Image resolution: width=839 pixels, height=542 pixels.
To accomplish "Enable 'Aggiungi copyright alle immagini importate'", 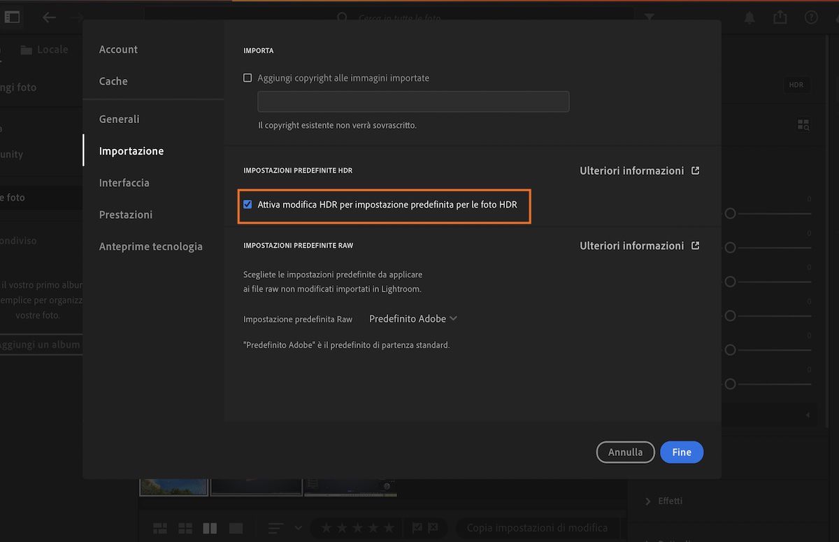I will tap(248, 78).
